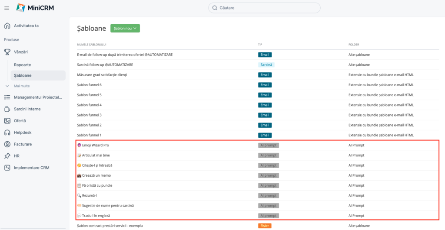Open the hamburger menu icon
This screenshot has height=230, width=445.
coord(7,8)
